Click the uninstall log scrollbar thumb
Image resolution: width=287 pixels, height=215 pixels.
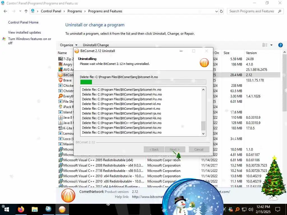[x=203, y=126]
